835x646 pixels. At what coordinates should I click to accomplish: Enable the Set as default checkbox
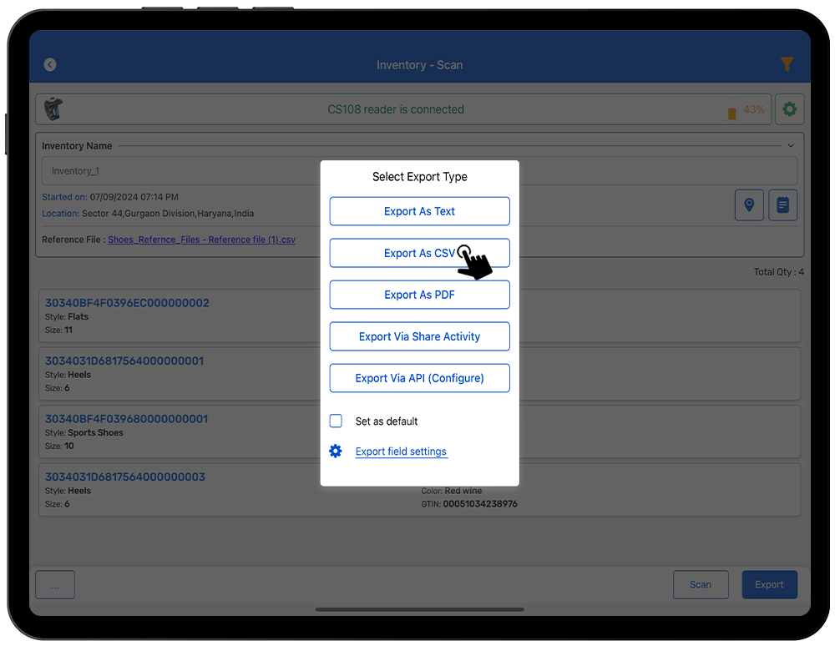336,421
